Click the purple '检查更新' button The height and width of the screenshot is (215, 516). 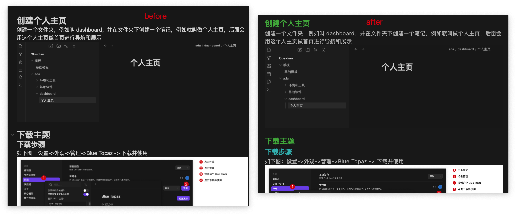[183, 199]
